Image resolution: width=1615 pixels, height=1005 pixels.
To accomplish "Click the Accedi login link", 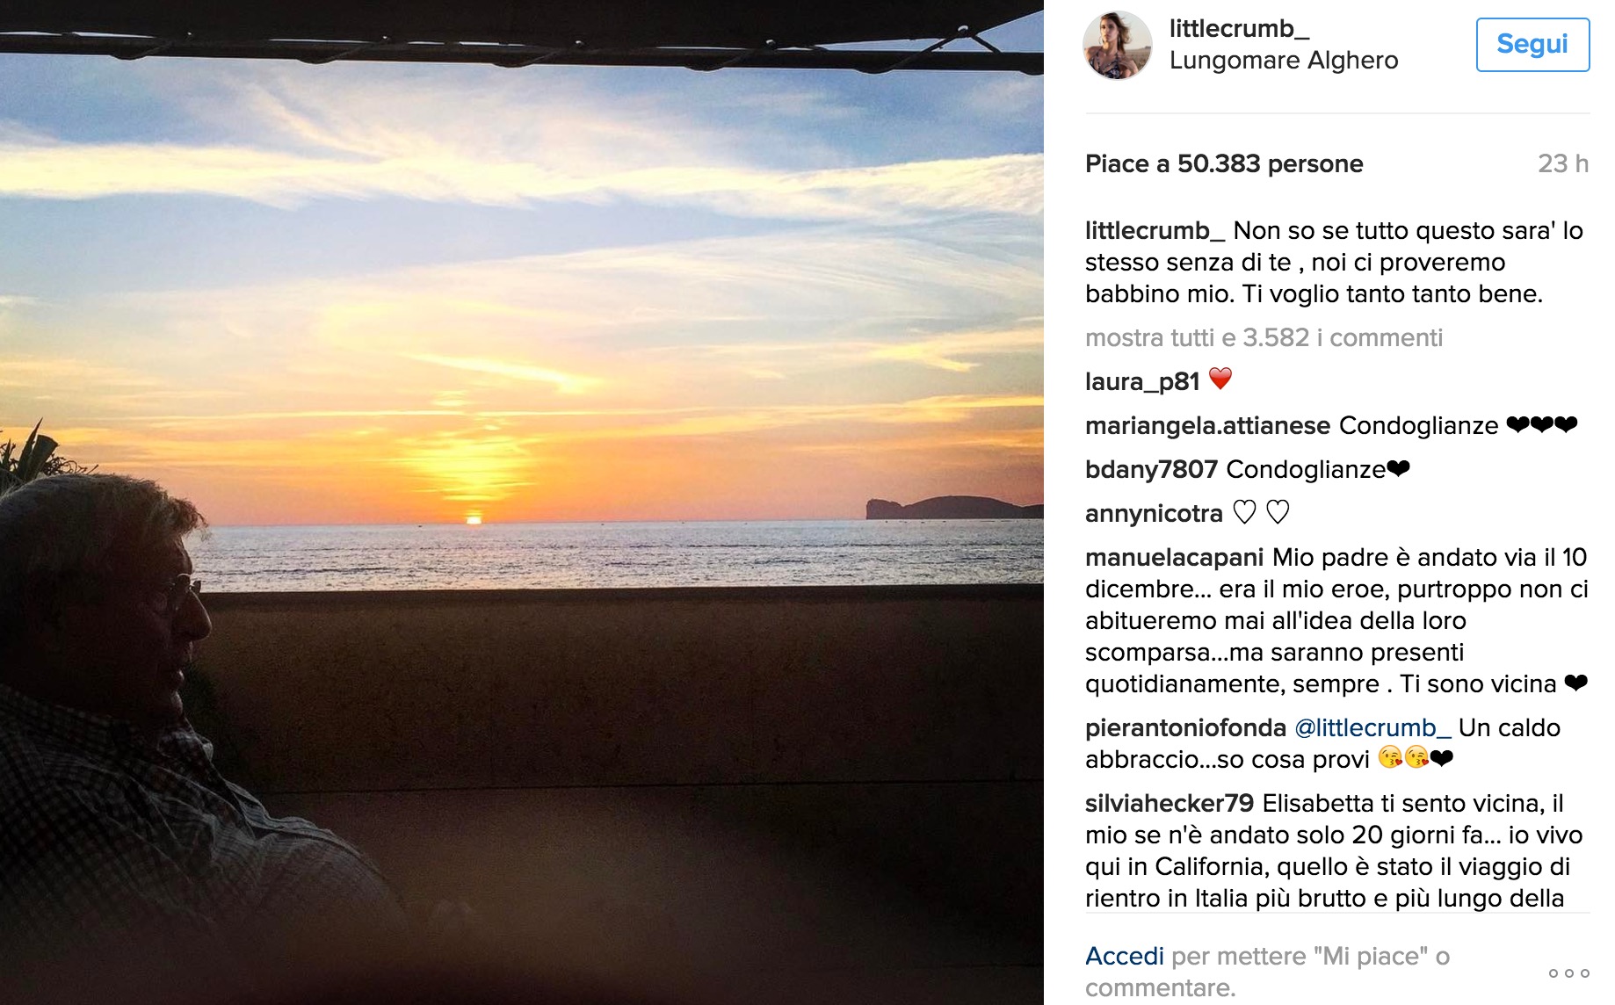I will pos(1124,956).
